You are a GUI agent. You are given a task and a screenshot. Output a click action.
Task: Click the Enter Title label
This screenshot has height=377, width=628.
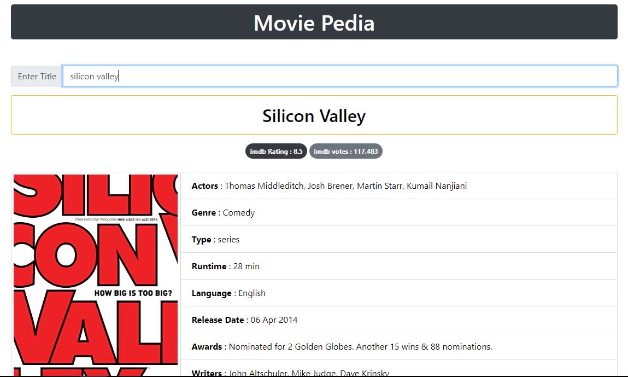click(x=37, y=76)
